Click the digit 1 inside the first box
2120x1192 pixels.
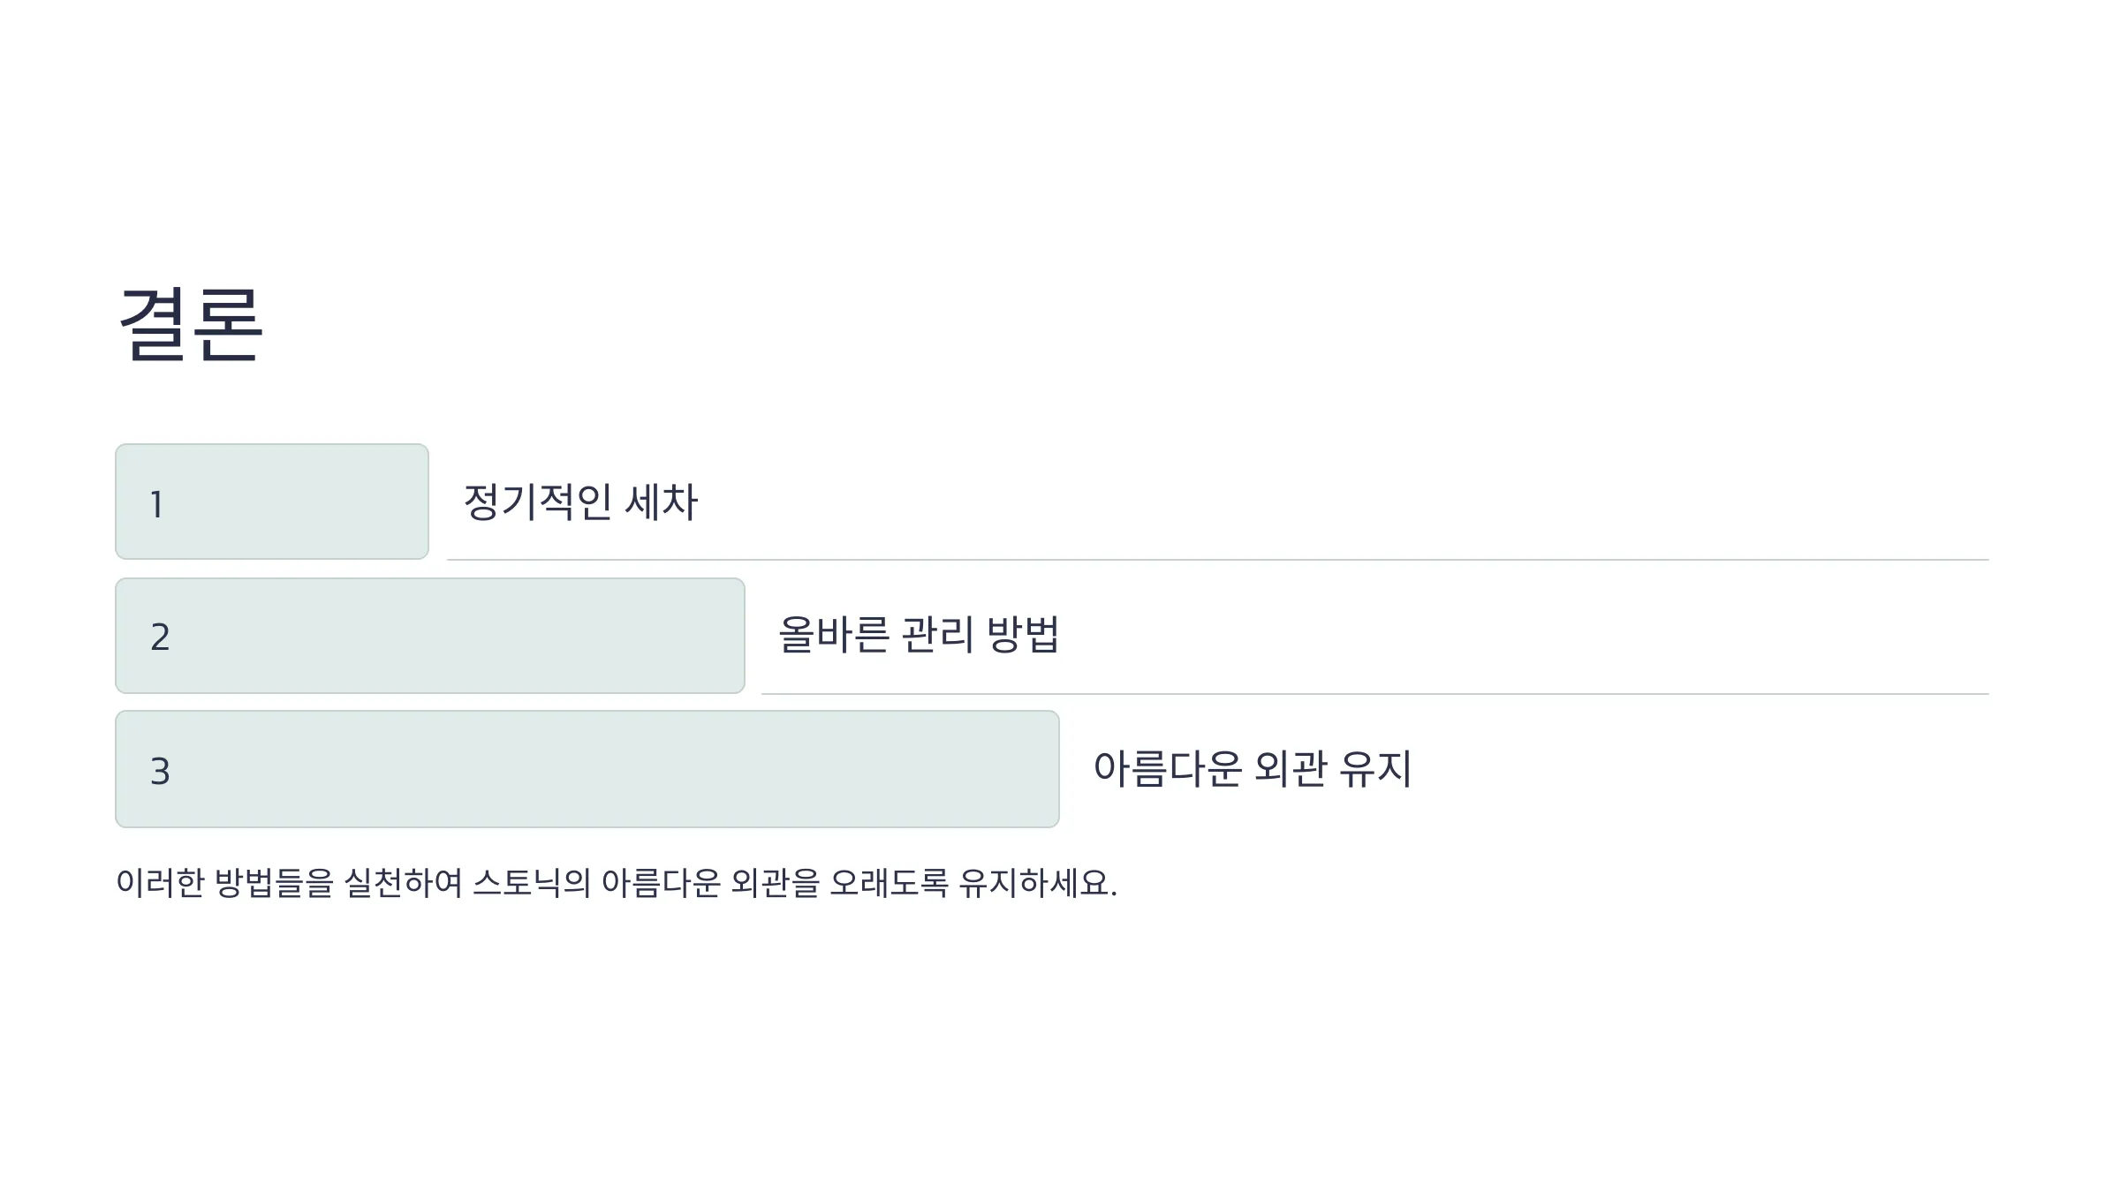(x=156, y=505)
